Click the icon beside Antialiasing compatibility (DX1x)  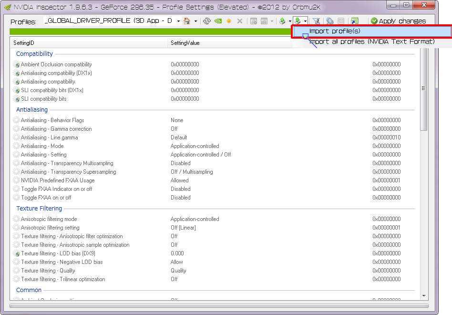pyautogui.click(x=17, y=73)
